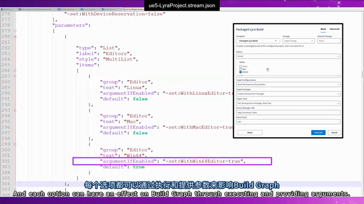Open the Target Tests dropdown
The width and height of the screenshot is (364, 204).
288,103
